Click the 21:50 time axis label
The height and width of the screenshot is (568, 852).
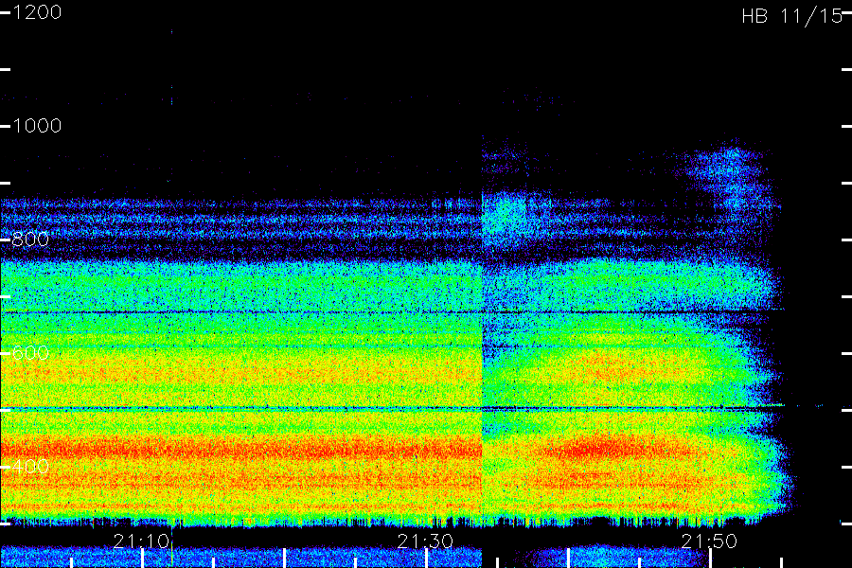pos(709,541)
